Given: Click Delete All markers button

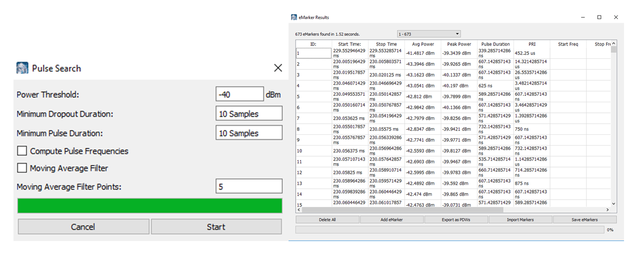Looking at the screenshot, I should point(327,220).
